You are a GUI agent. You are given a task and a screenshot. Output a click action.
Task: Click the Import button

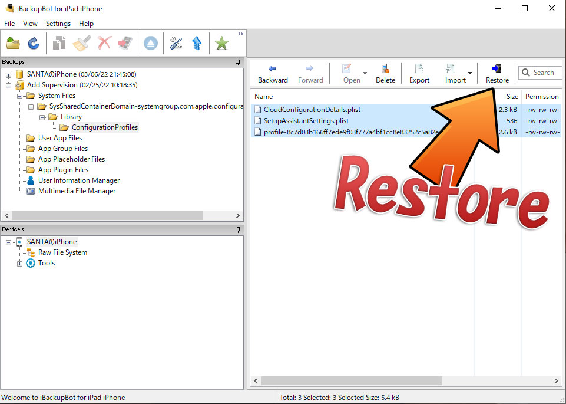(455, 74)
